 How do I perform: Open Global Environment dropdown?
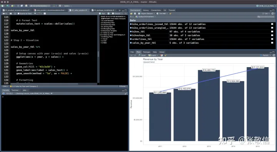tap(145, 17)
